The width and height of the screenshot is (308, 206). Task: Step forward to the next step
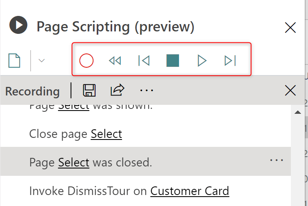point(230,61)
